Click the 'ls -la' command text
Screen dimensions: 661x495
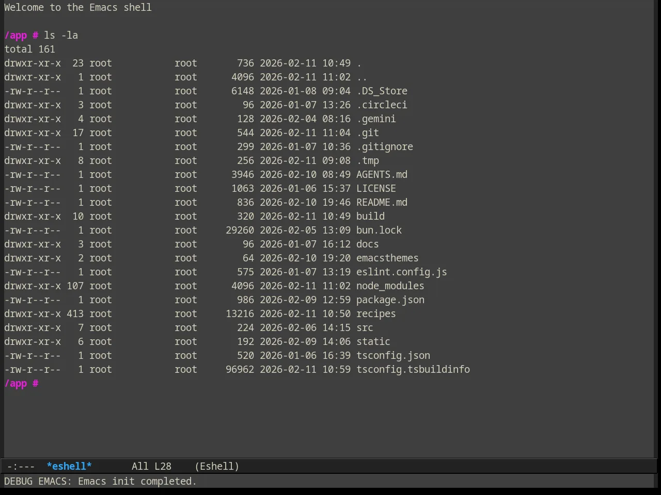[61, 35]
